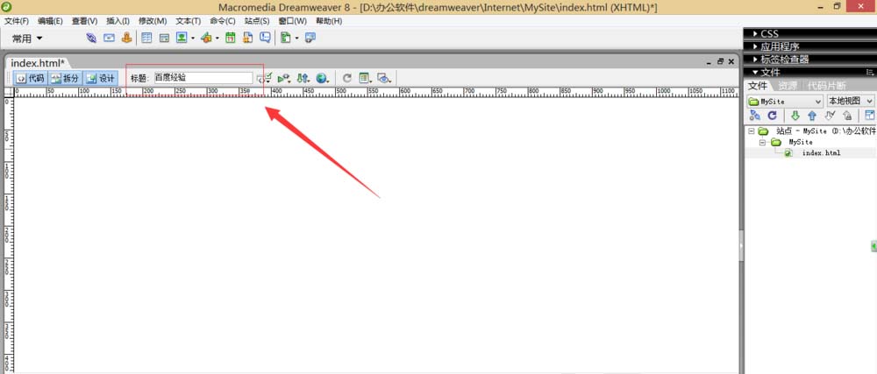The width and height of the screenshot is (877, 374).
Task: Open the 窗口(W) menu
Action: click(293, 21)
